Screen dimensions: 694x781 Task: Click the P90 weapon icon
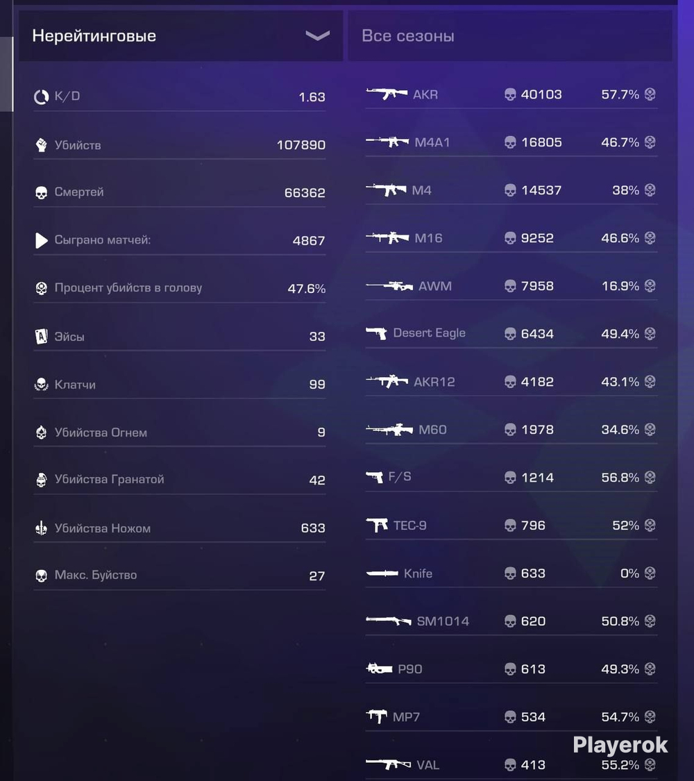(380, 669)
